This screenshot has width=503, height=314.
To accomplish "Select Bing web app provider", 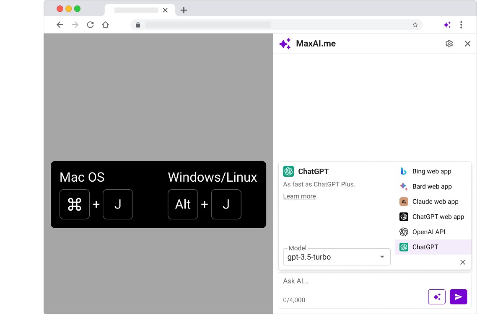I will [432, 171].
